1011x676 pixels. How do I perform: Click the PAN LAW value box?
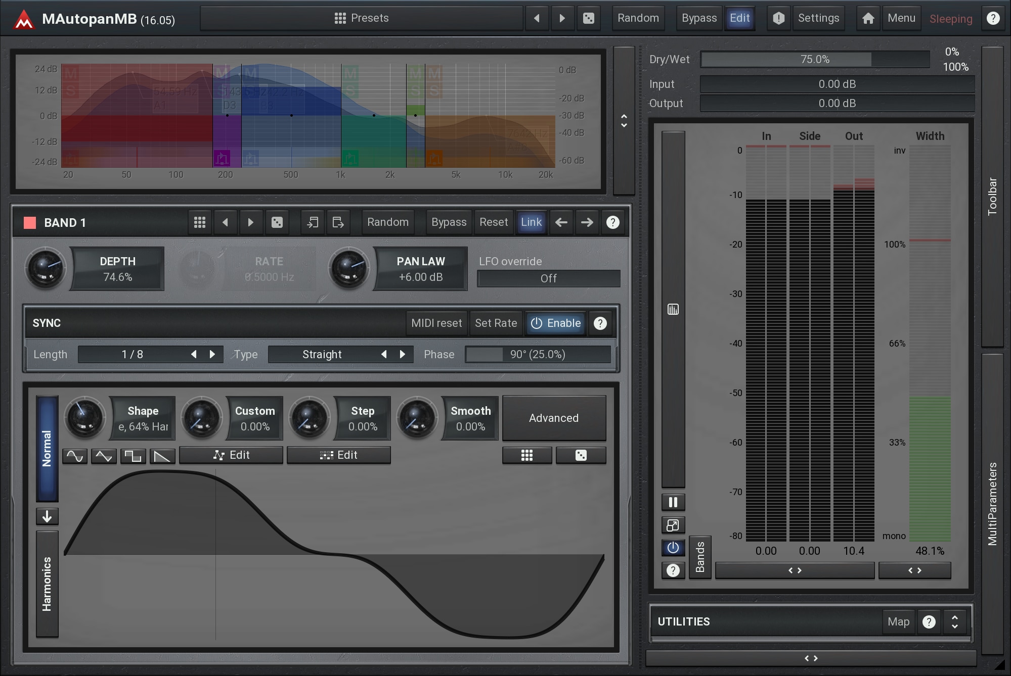click(421, 269)
